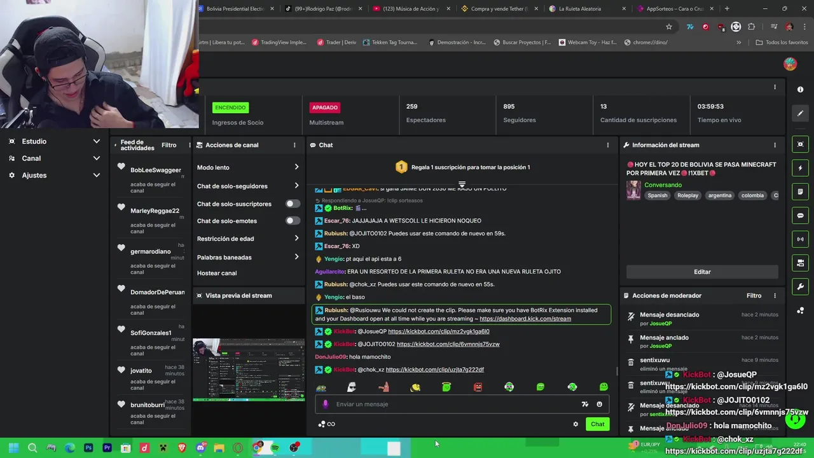Switch to Compra y vende Tether tab
The image size is (814, 458).
tap(498, 9)
